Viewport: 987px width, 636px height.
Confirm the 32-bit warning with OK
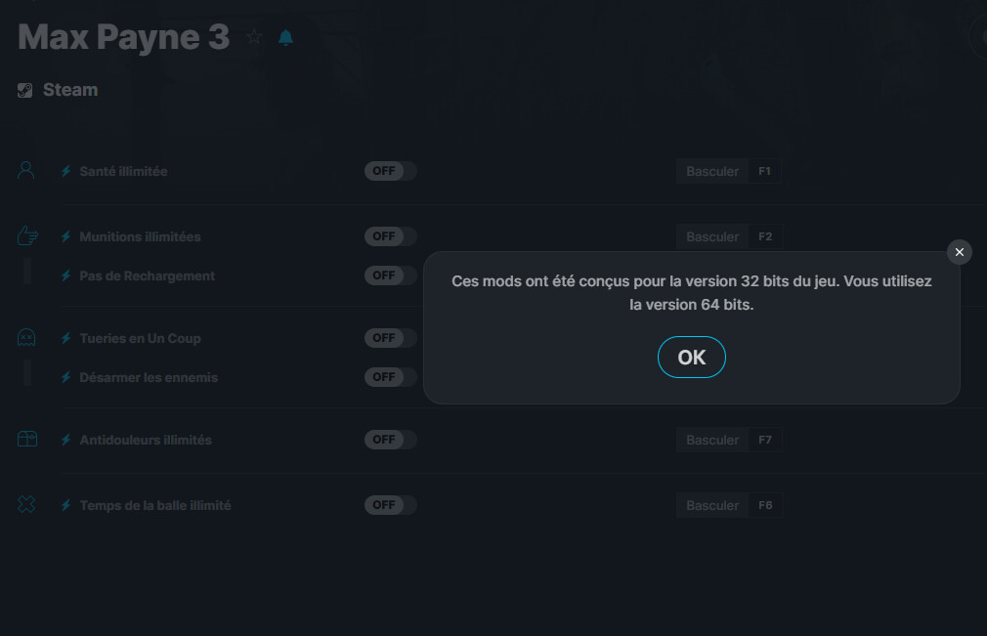click(692, 358)
